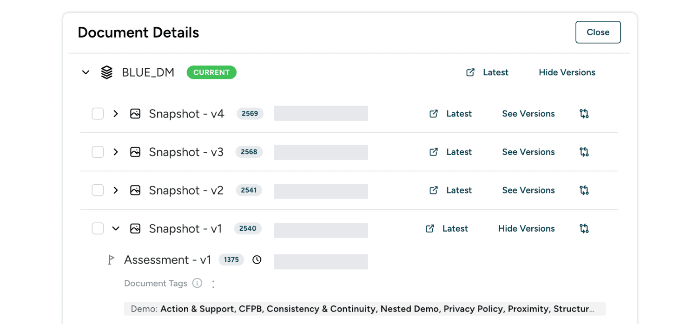The height and width of the screenshot is (324, 699).
Task: Collapse the Snapshot - v1 row
Action: [x=116, y=228]
